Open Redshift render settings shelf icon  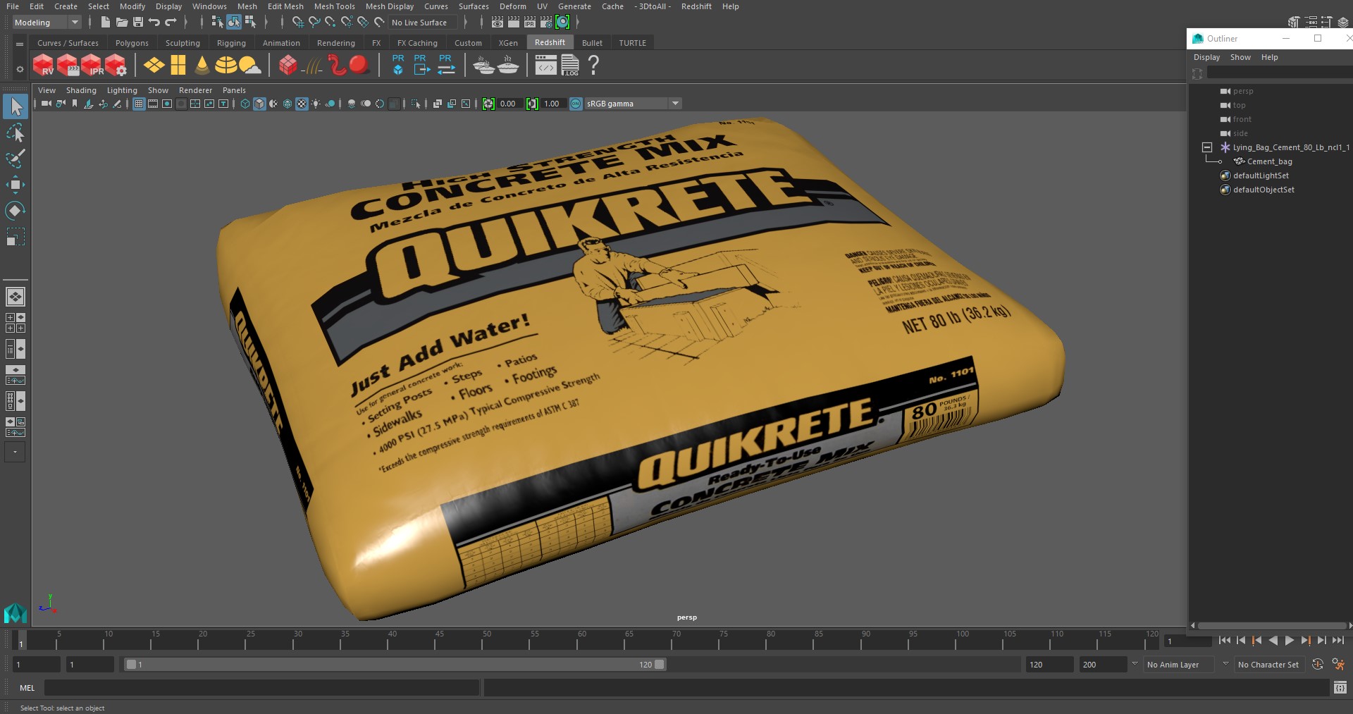(116, 66)
